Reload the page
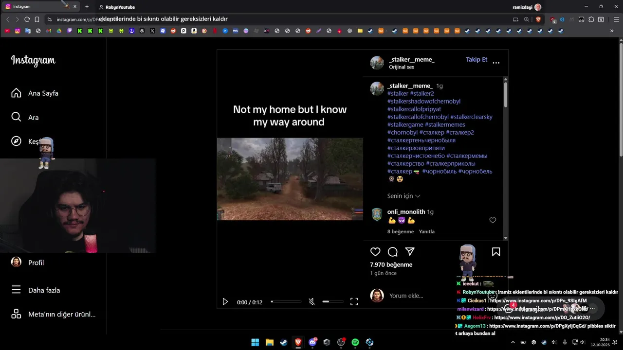This screenshot has height=350, width=623. pyautogui.click(x=27, y=19)
